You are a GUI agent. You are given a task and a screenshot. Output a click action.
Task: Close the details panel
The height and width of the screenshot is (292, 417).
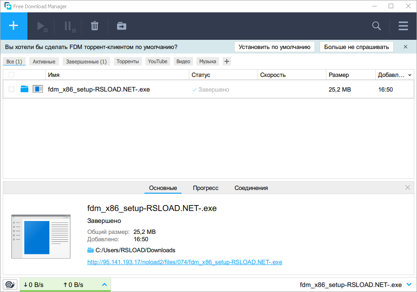pos(407,187)
